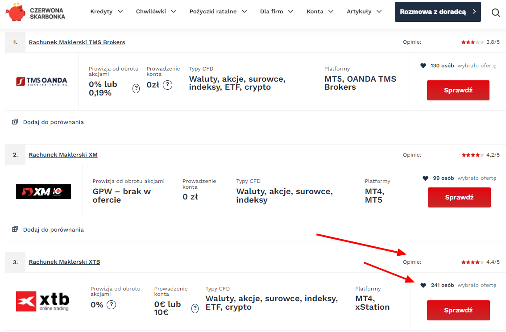
Task: Click star rating 3,8/5 for TMS Brokers
Action: pyautogui.click(x=473, y=42)
